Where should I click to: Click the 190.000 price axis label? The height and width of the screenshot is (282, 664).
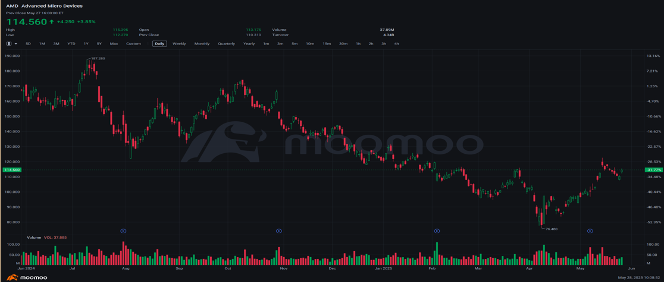[11, 56]
